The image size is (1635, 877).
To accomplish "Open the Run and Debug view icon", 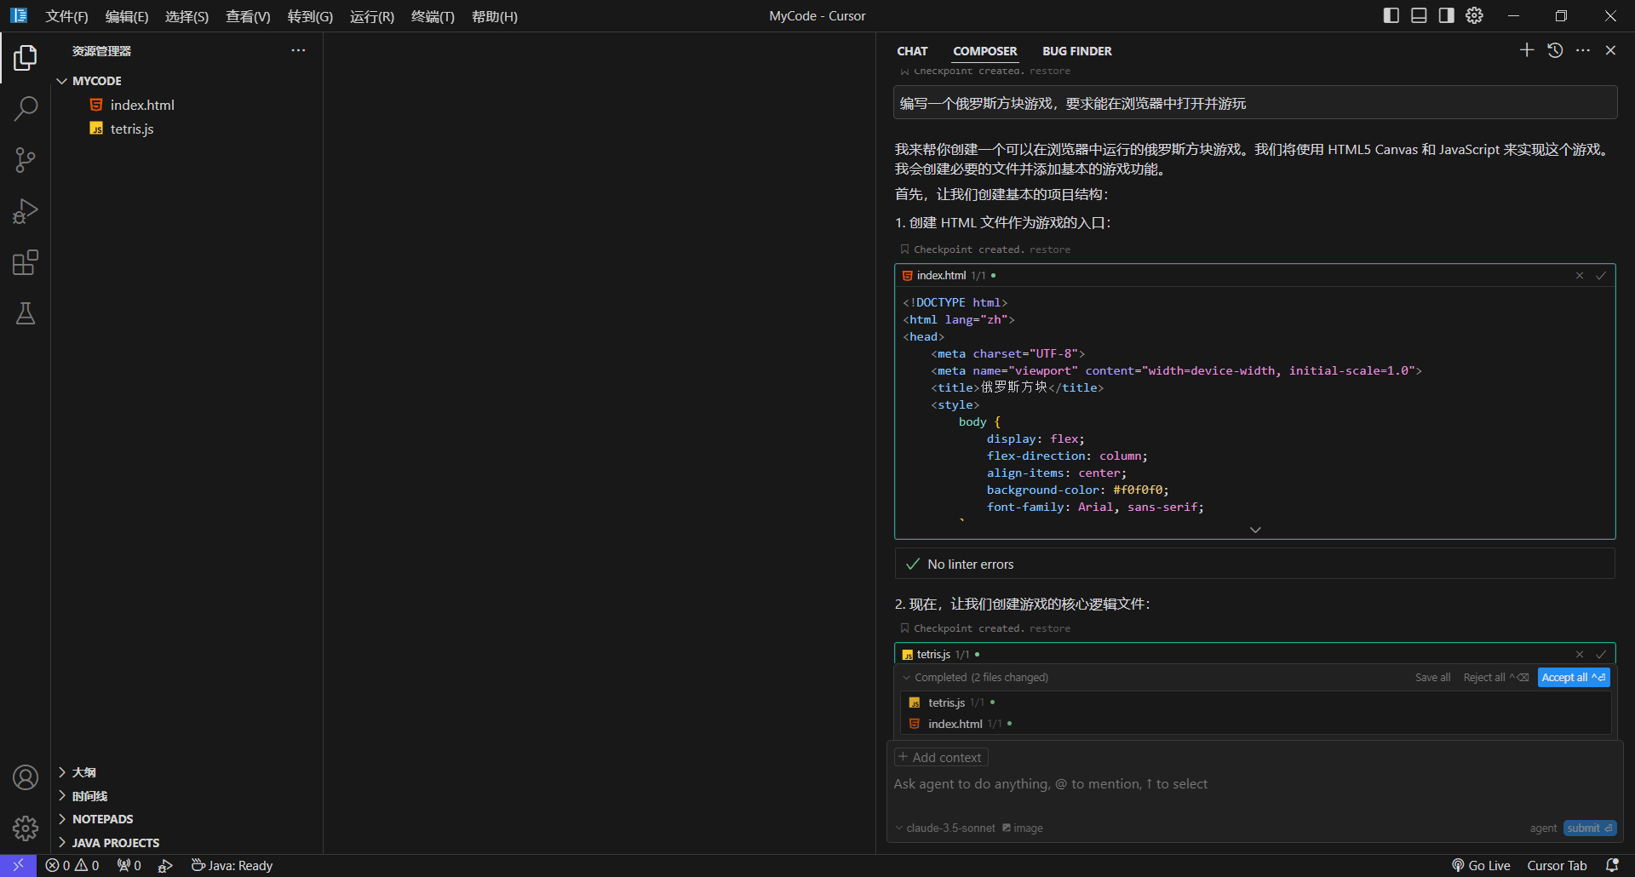I will (x=26, y=211).
